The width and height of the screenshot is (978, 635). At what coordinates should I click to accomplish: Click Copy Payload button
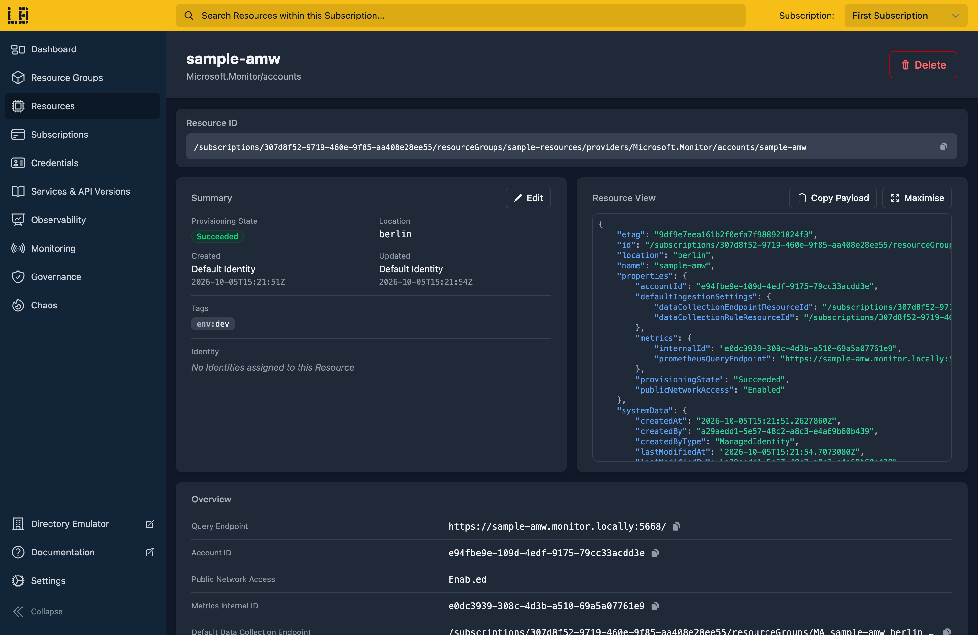[833, 198]
